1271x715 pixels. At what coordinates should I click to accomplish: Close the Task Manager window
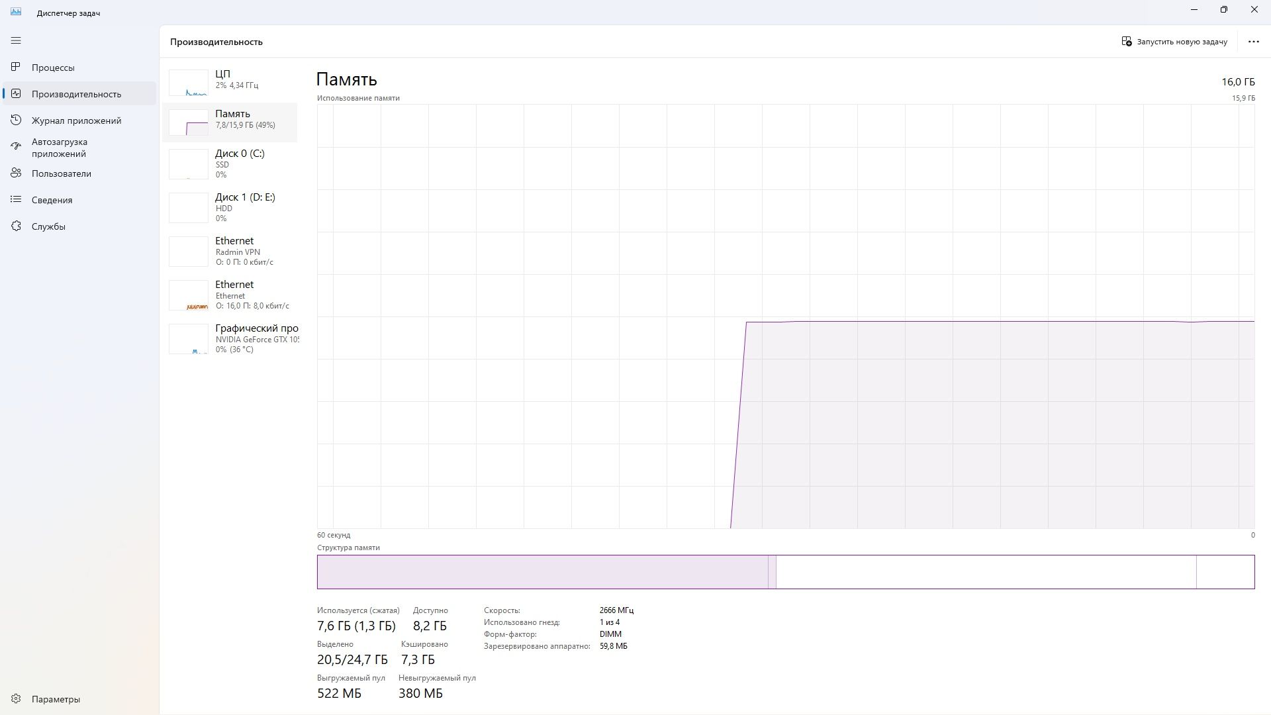(x=1254, y=10)
